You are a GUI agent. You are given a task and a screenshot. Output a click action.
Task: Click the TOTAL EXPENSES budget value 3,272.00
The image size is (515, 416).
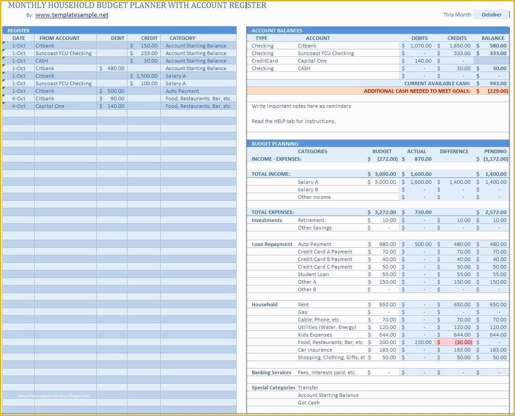(x=383, y=212)
